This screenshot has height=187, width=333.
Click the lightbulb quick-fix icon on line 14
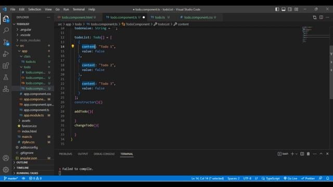pos(73,46)
